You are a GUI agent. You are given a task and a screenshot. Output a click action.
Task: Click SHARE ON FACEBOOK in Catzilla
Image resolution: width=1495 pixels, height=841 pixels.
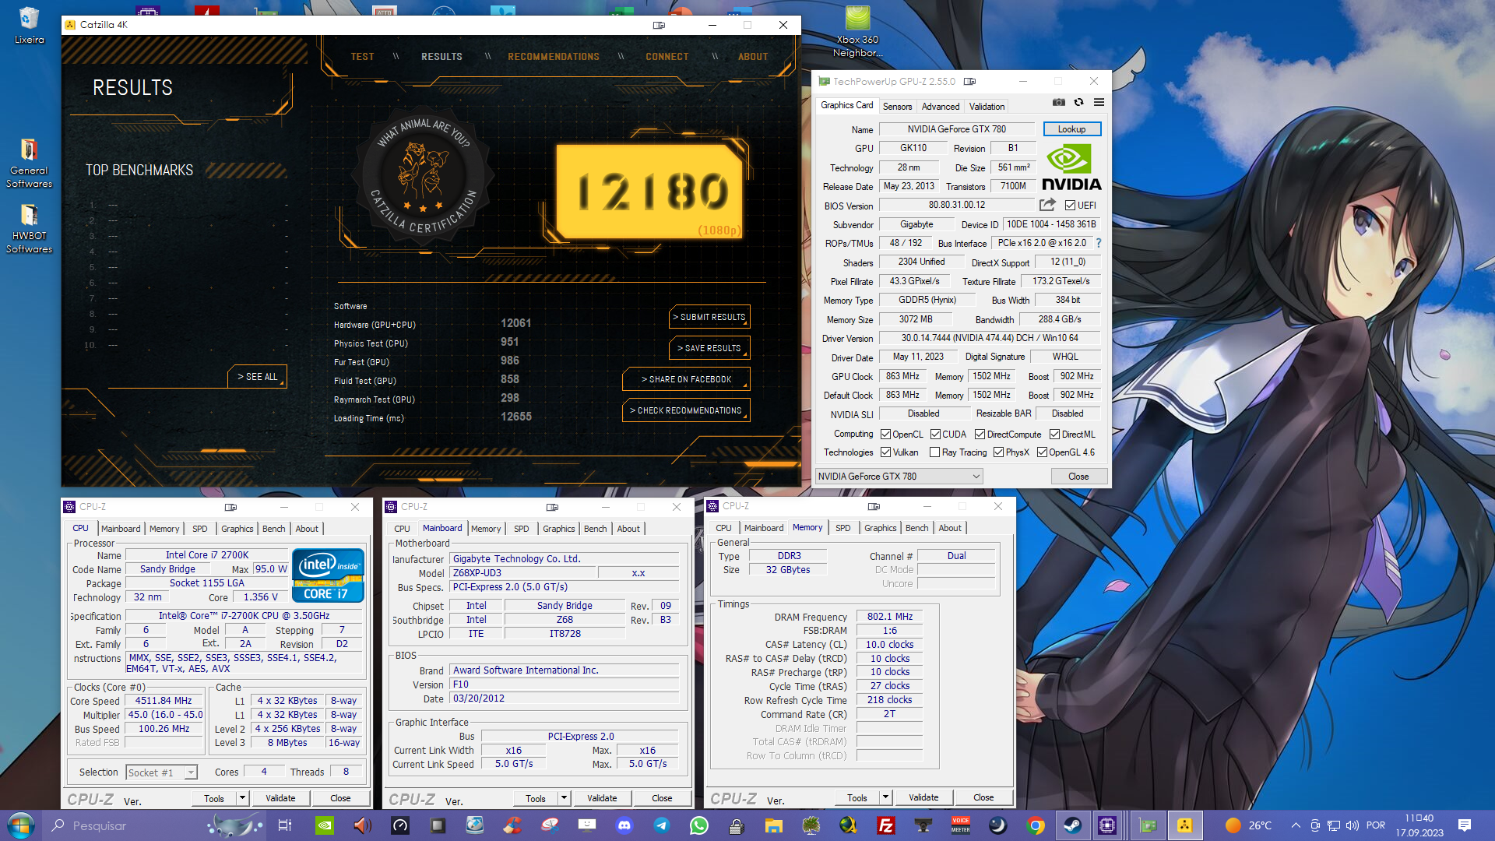pos(686,379)
